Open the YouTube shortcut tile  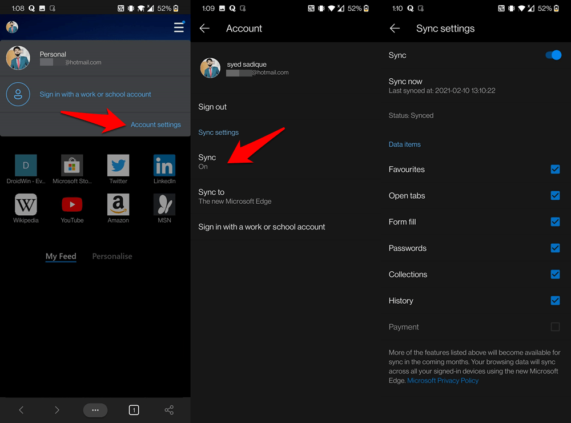pos(72,208)
